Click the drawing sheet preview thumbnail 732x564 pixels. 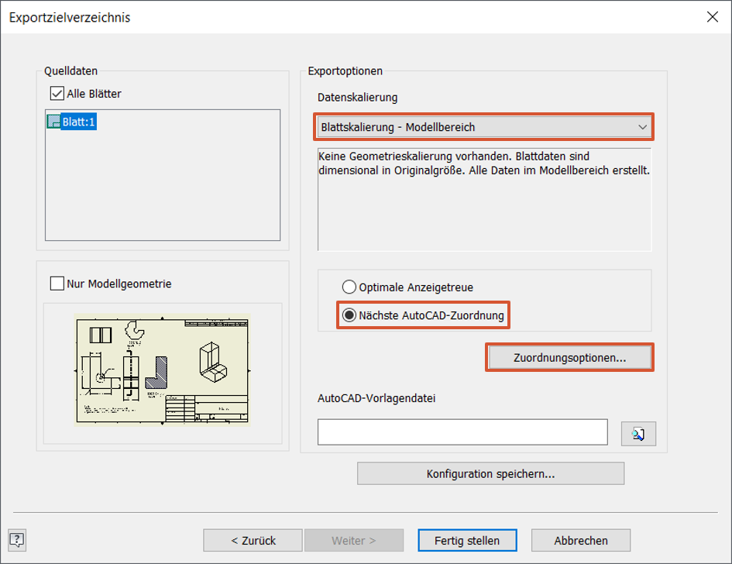(162, 369)
